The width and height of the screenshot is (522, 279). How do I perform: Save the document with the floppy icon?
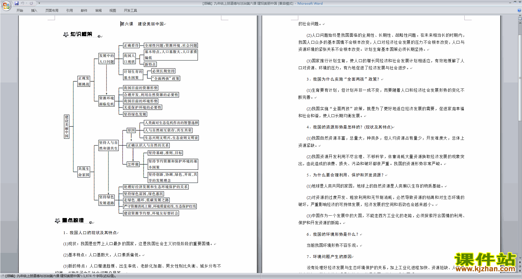pos(17,3)
